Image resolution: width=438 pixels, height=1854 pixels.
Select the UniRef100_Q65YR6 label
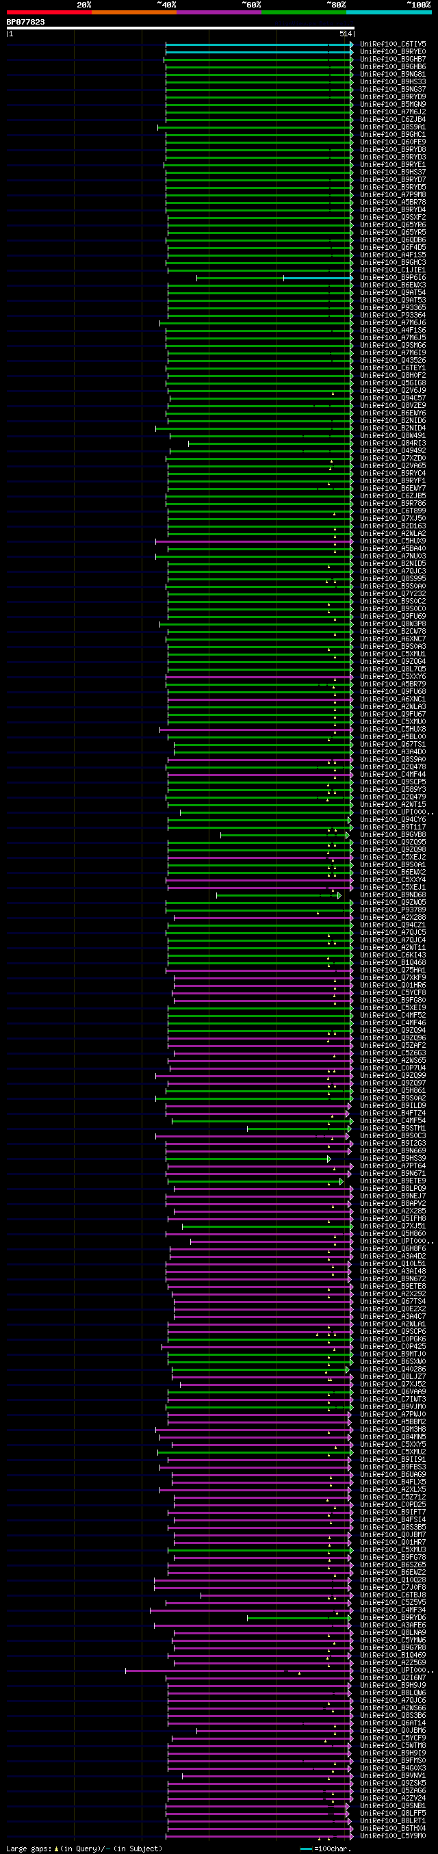tap(393, 225)
